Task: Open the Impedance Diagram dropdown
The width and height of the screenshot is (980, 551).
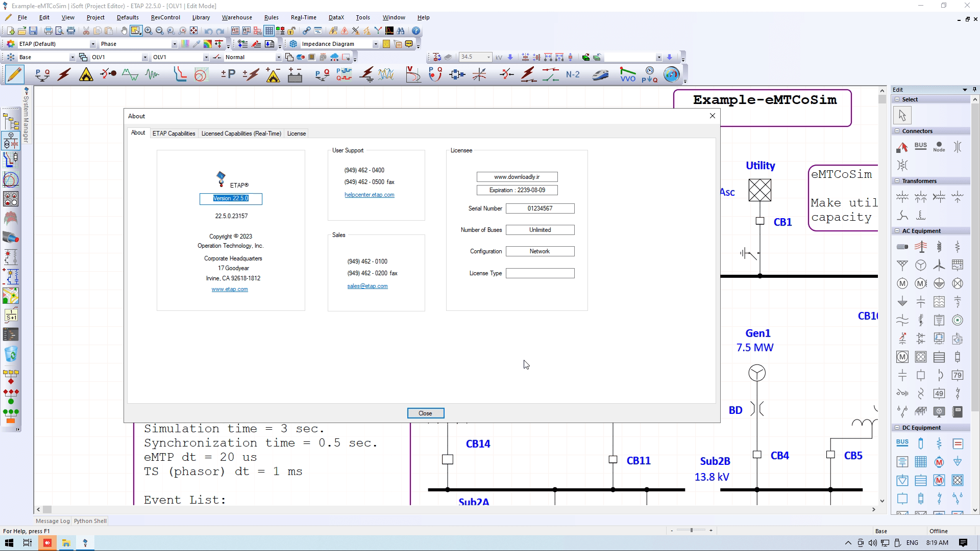Action: coord(376,44)
